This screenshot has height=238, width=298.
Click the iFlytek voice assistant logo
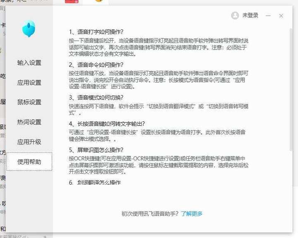(x=29, y=29)
